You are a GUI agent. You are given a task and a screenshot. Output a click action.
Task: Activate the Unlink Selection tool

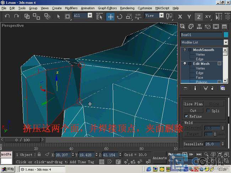36,16
